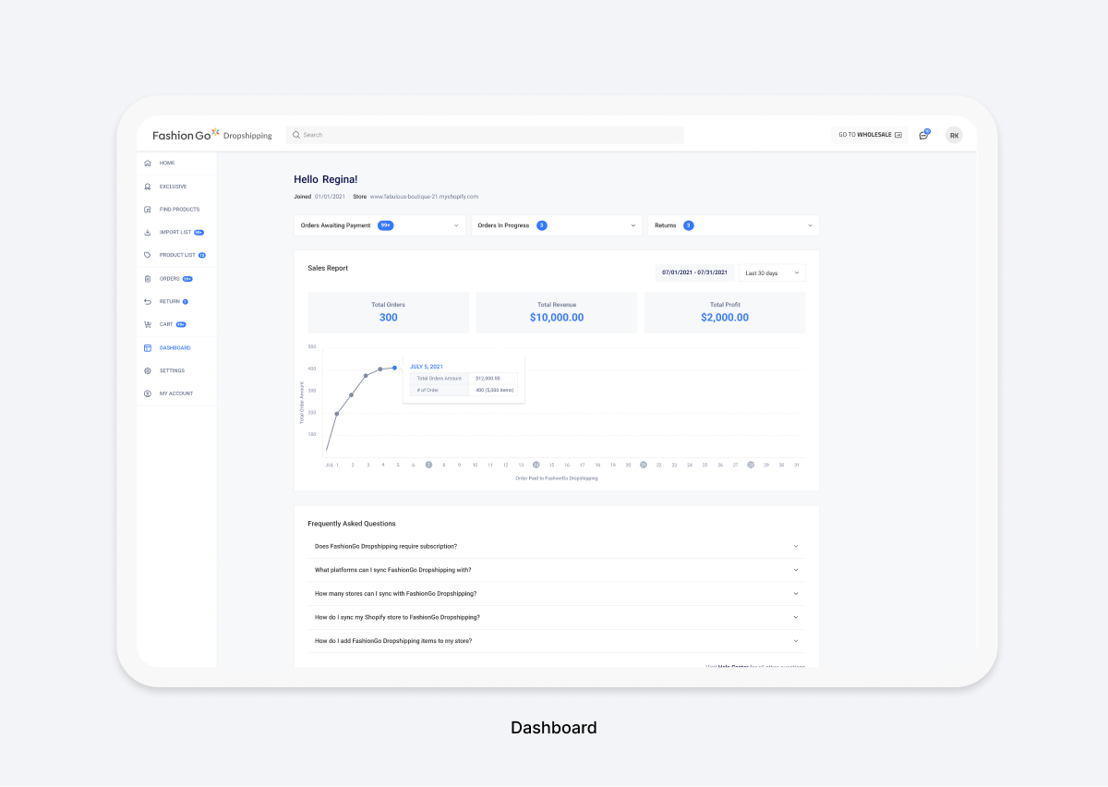Open the Cart icon in sidebar

click(148, 324)
